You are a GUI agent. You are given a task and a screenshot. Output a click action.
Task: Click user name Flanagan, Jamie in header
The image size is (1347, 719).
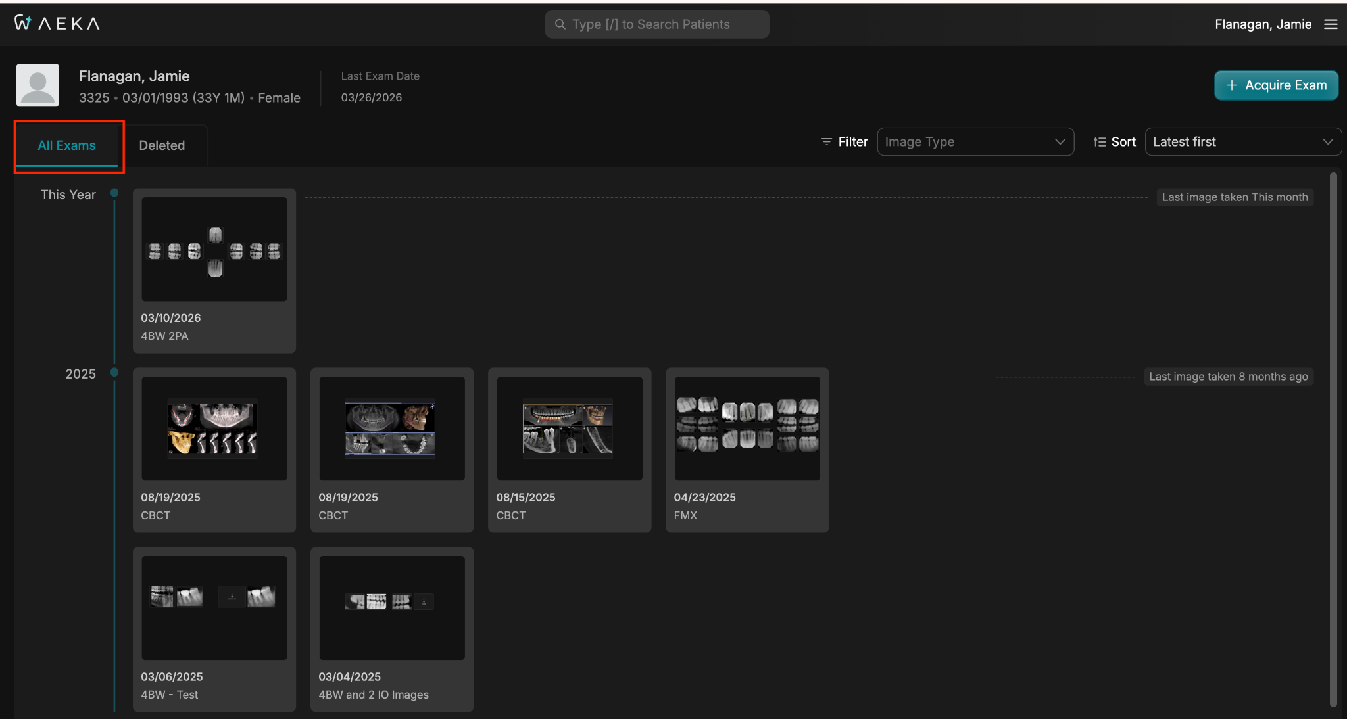(1263, 24)
